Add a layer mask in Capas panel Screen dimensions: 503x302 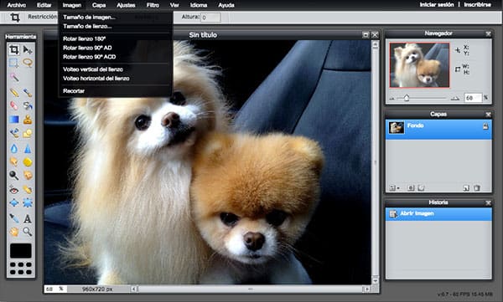(x=411, y=188)
